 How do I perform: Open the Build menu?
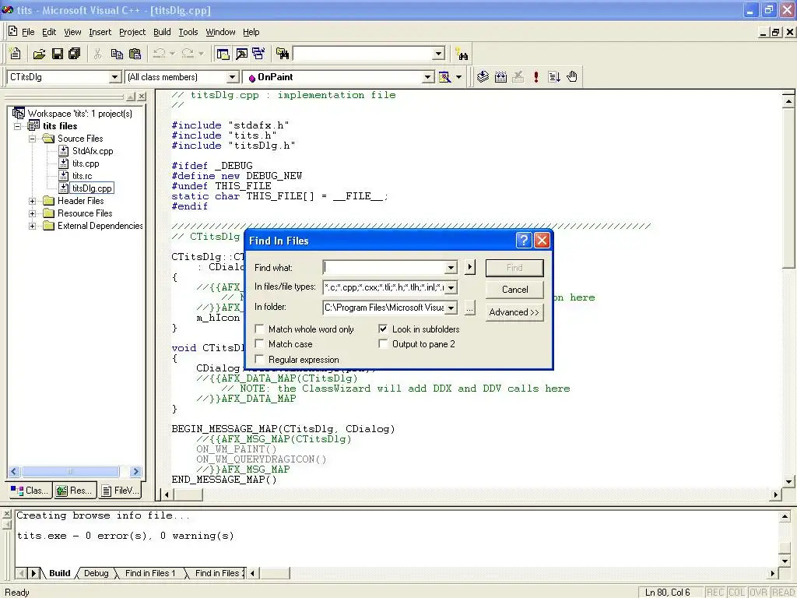162,32
